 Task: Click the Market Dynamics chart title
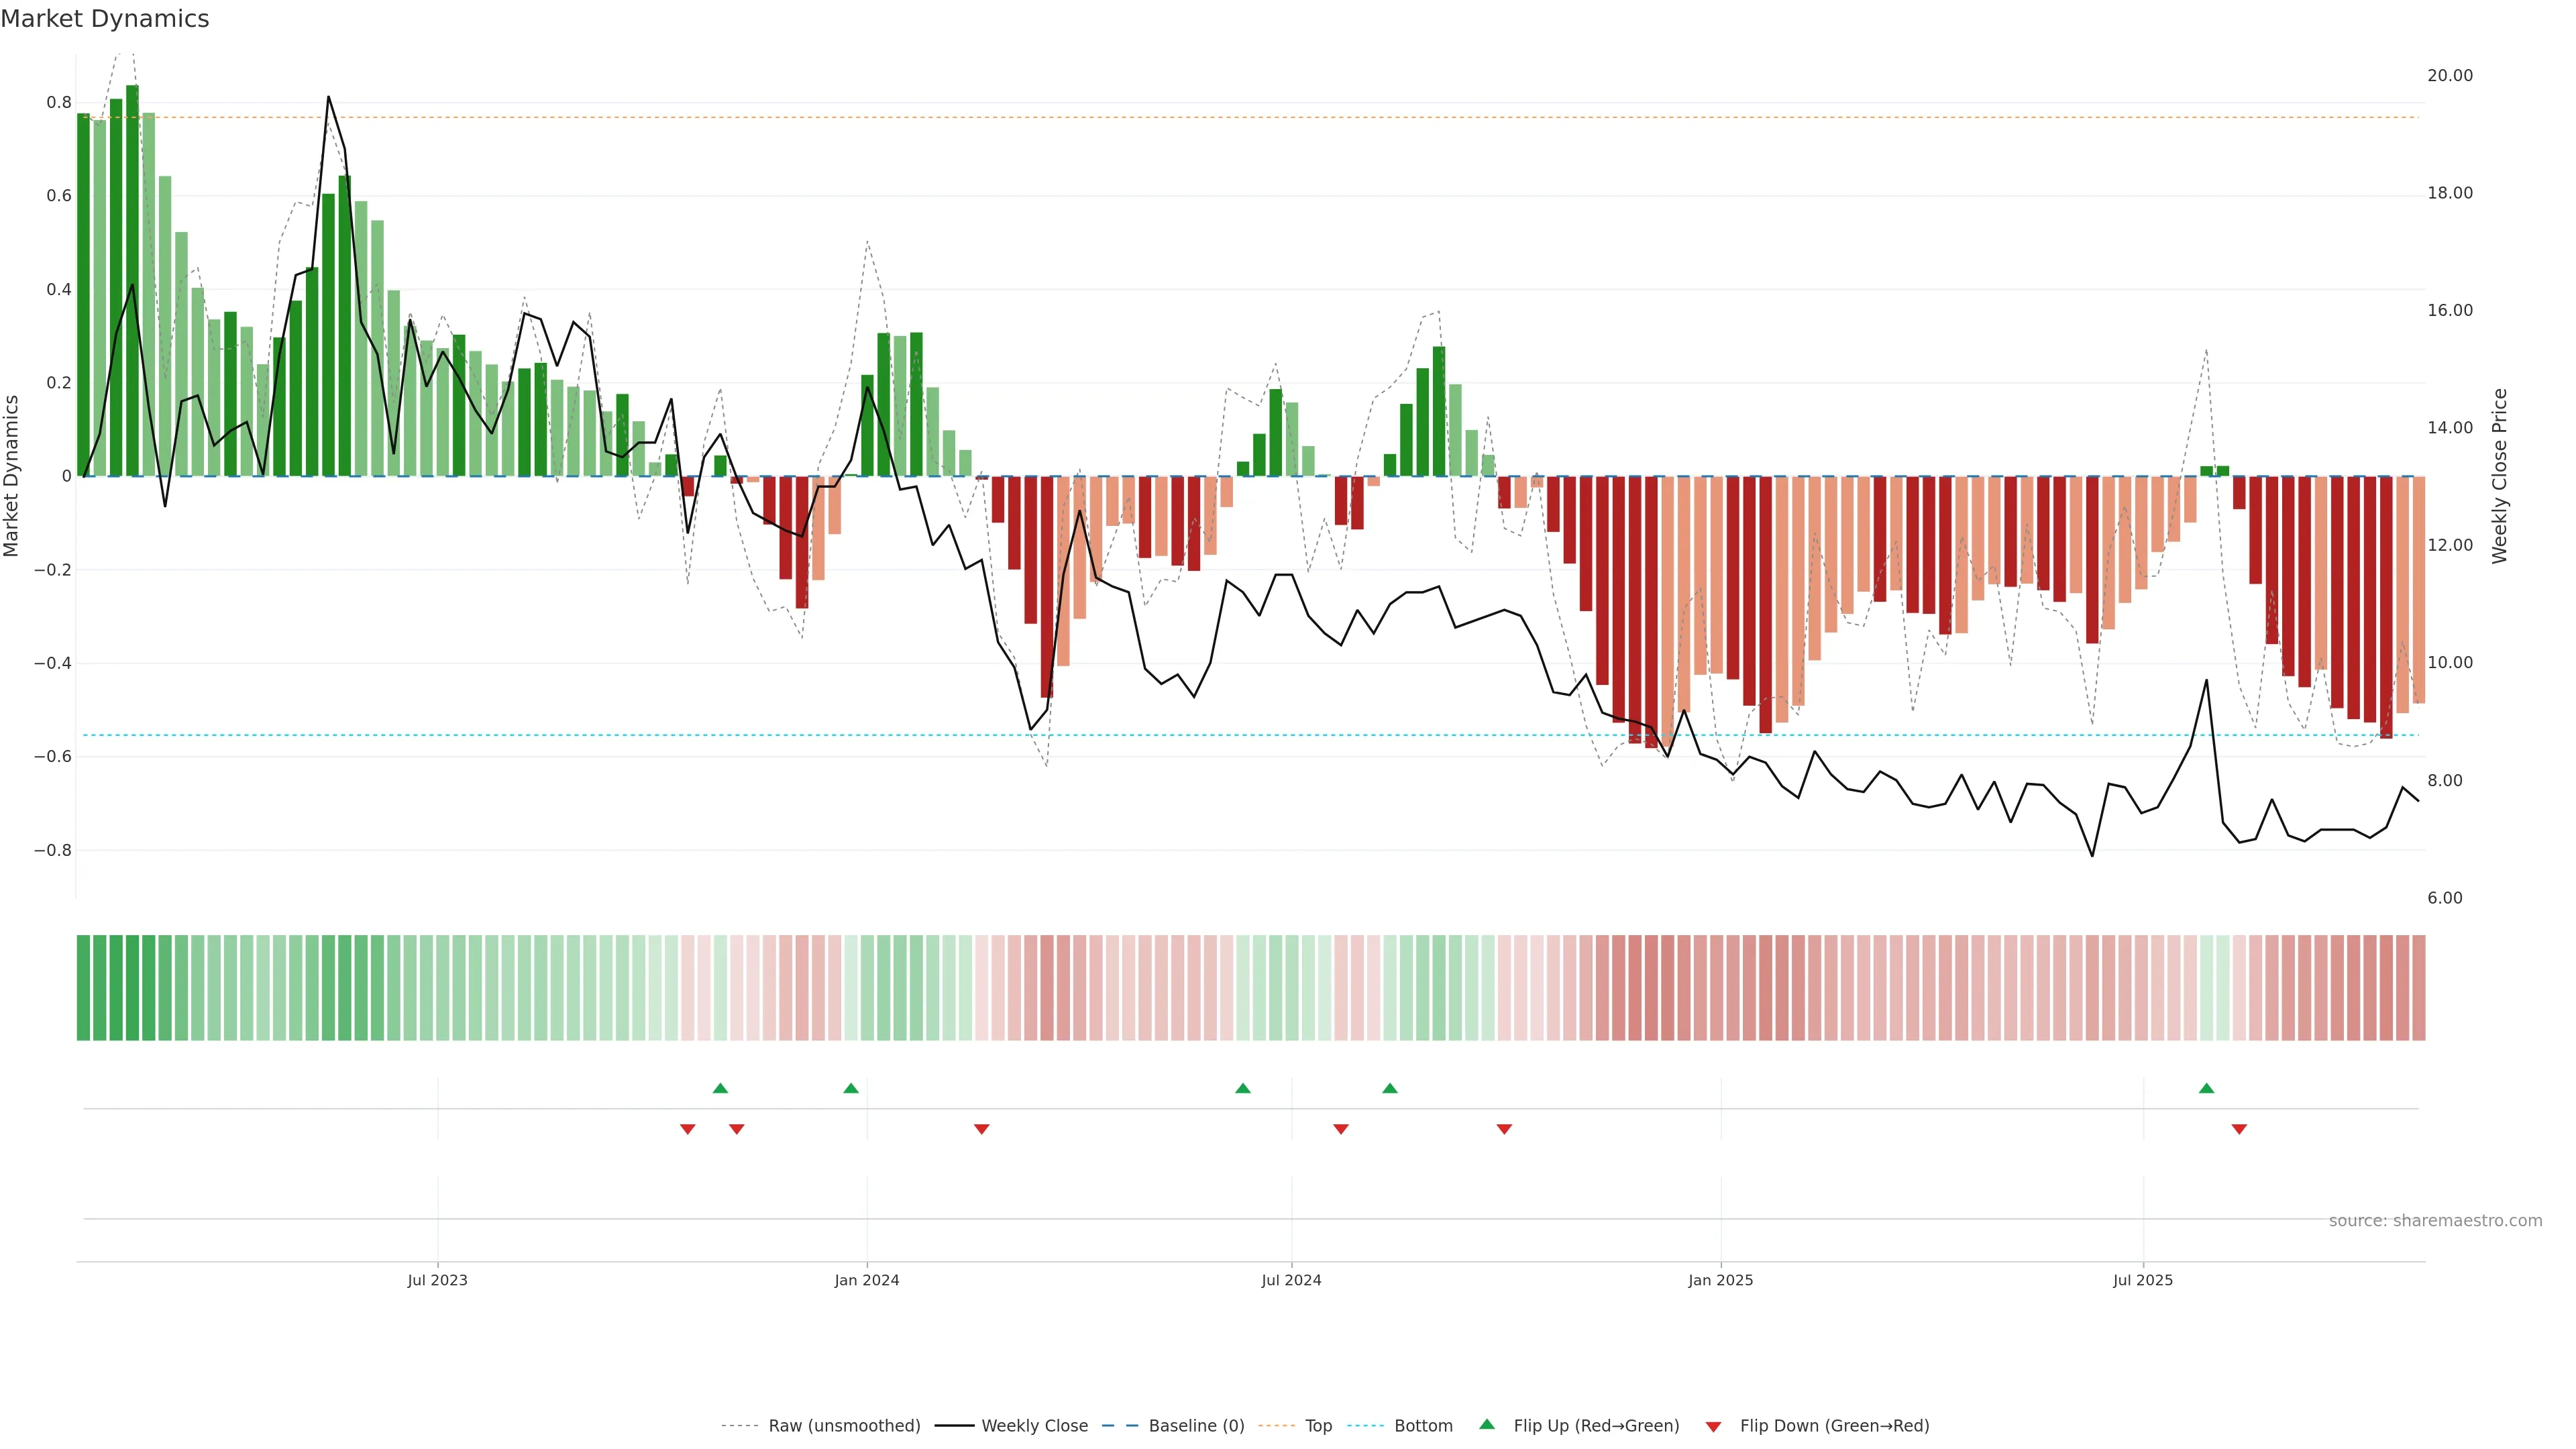point(105,19)
